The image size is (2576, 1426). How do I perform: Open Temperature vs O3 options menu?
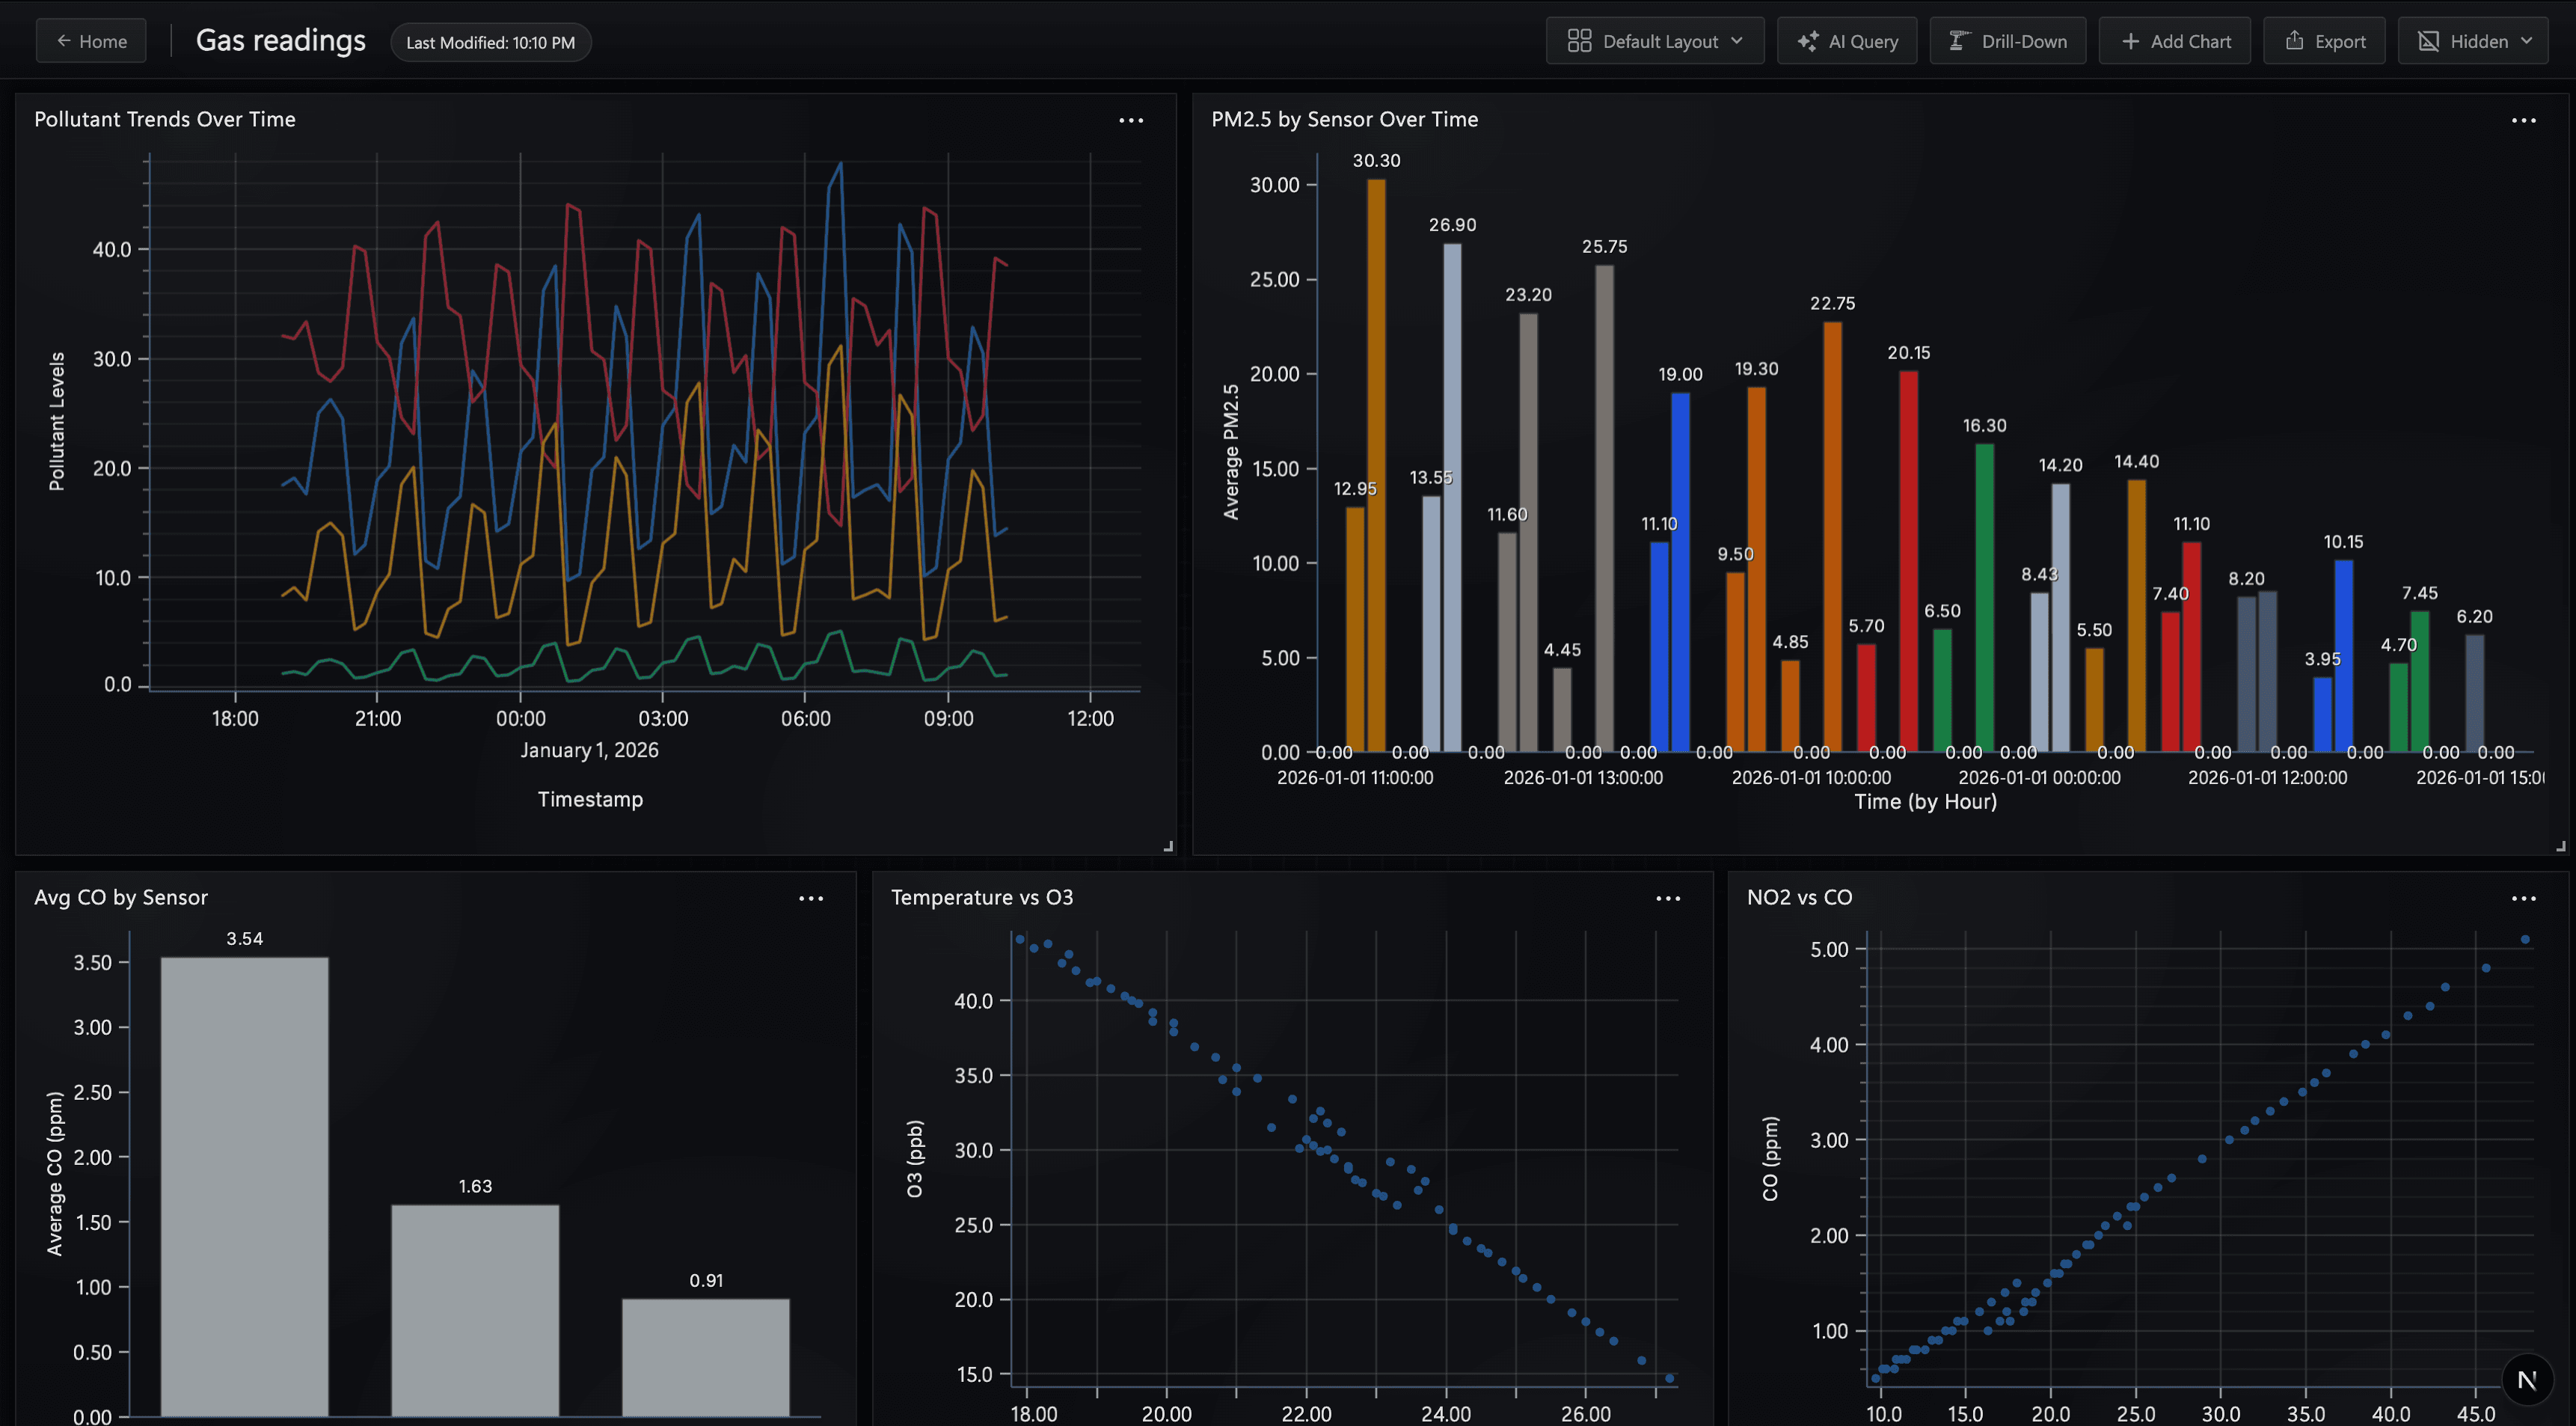tap(1667, 898)
